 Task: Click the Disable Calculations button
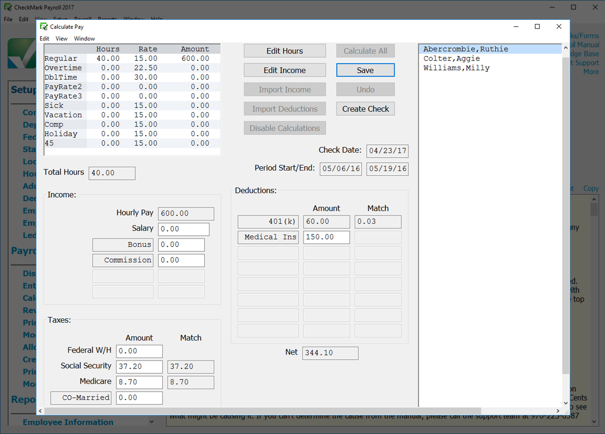[285, 128]
